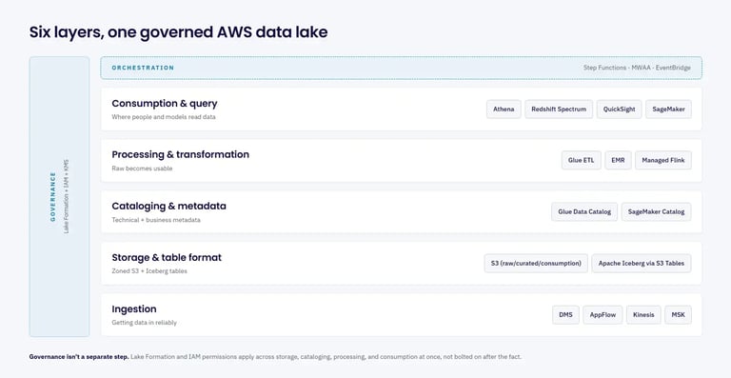Click 'Technical + business metadata' subtitle
Image resolution: width=731 pixels, height=378 pixels.
click(156, 220)
